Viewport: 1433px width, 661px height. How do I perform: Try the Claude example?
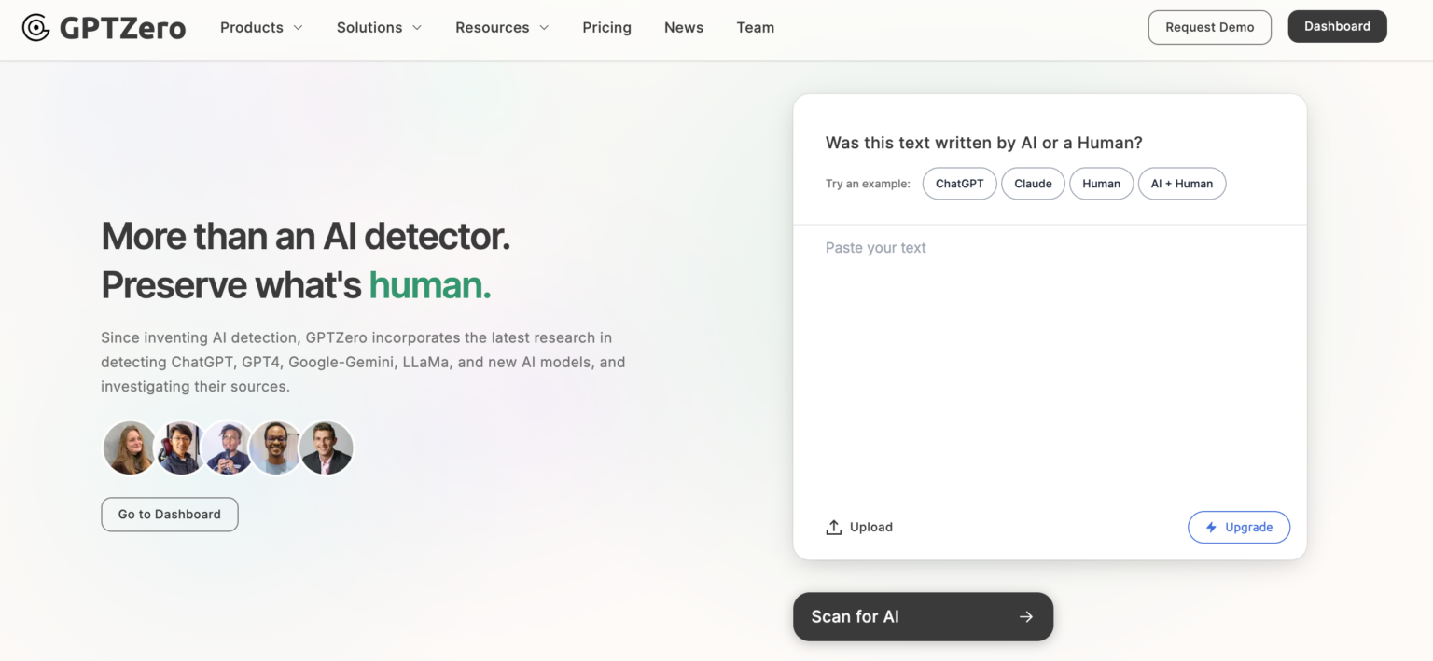pyautogui.click(x=1033, y=184)
